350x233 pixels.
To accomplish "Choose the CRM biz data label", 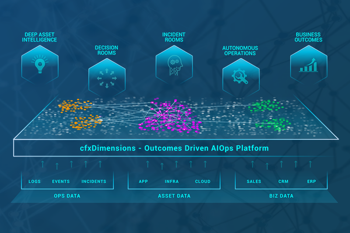I will pyautogui.click(x=283, y=181).
